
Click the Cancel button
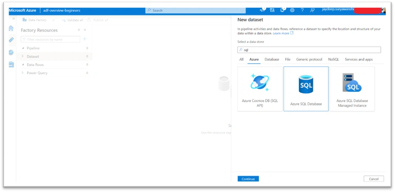coord(374,179)
